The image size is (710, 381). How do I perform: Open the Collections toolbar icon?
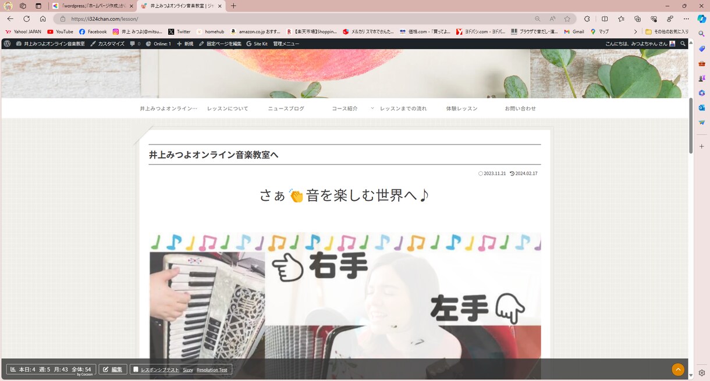click(637, 19)
